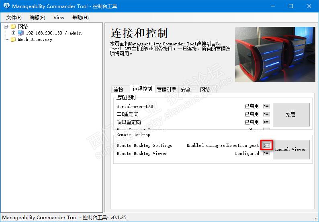
Task: Select Mesh Discovery tree entry
Action: (35, 39)
